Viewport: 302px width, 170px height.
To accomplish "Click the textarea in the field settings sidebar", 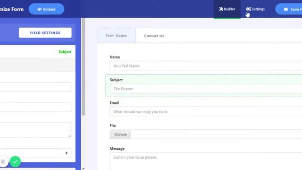I will (35, 130).
